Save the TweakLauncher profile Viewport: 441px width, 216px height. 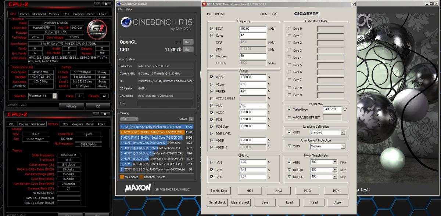tap(265, 202)
